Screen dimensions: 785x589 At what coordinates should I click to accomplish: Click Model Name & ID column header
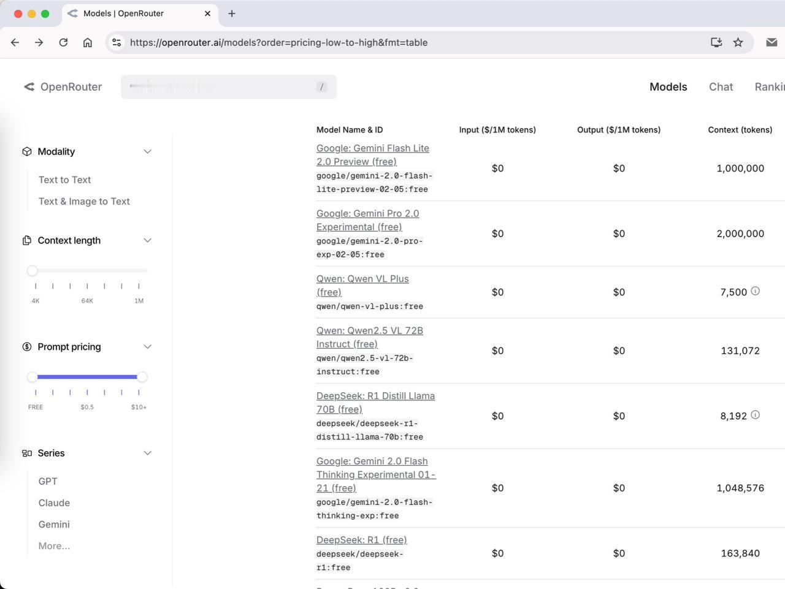350,130
